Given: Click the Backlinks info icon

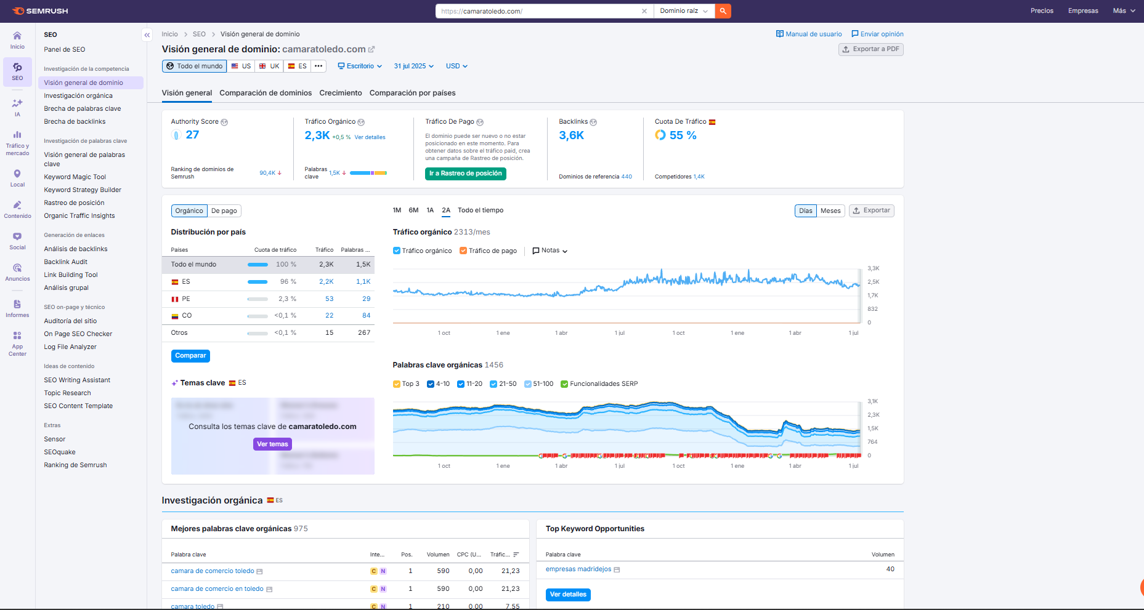Looking at the screenshot, I should (593, 122).
